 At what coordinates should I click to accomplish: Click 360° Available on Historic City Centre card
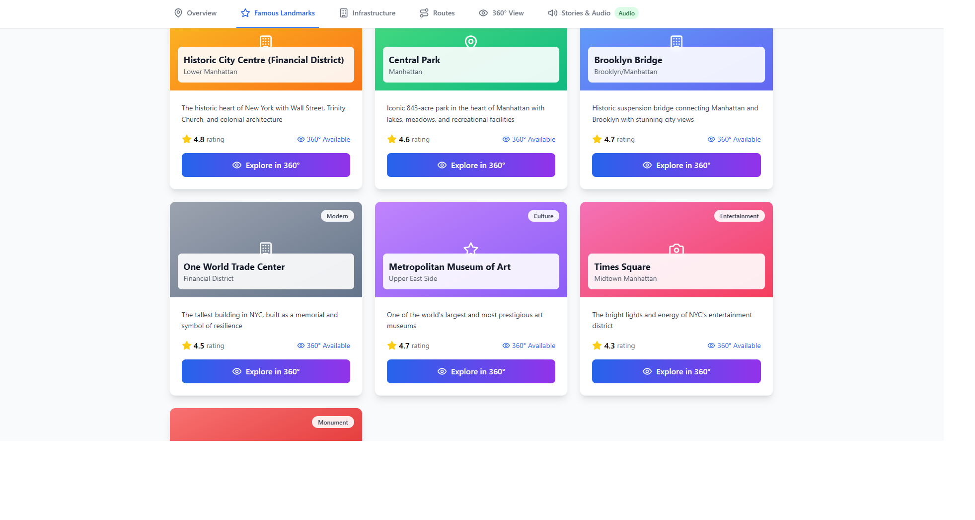click(x=324, y=139)
